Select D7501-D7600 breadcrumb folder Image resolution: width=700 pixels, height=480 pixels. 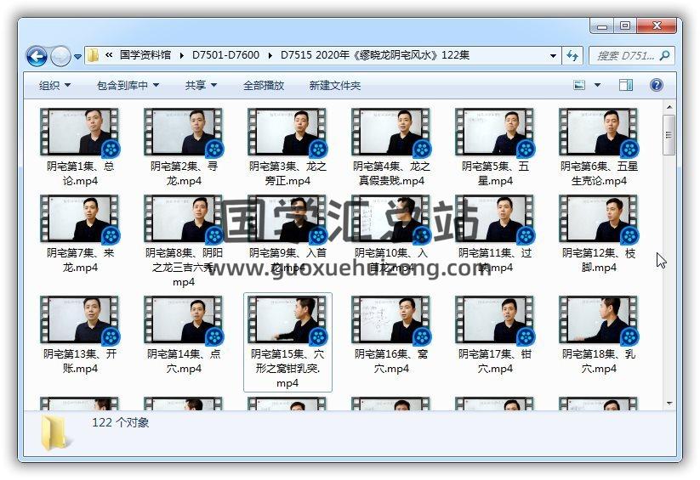(x=225, y=55)
